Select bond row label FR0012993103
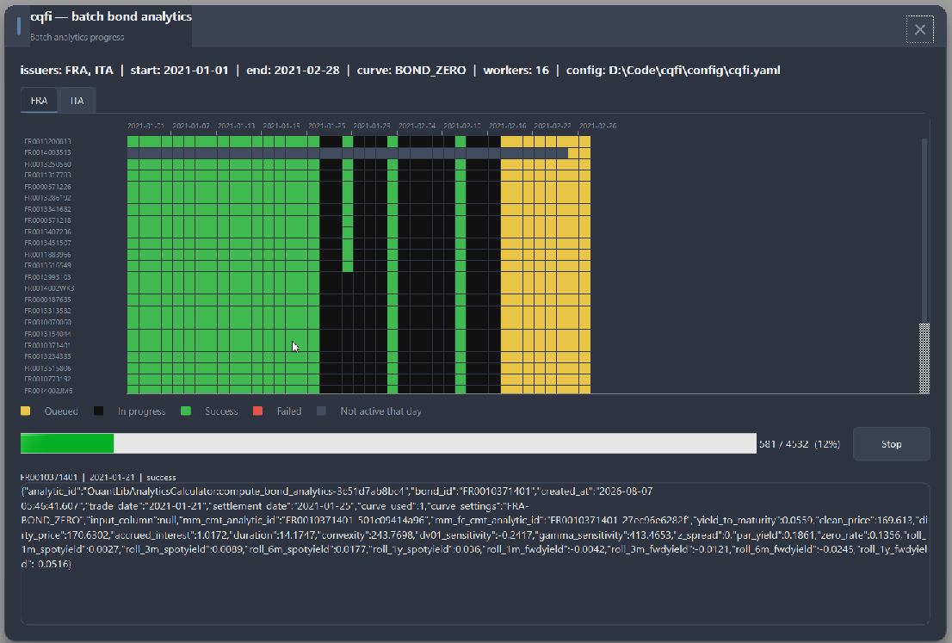The image size is (952, 643). click(47, 277)
